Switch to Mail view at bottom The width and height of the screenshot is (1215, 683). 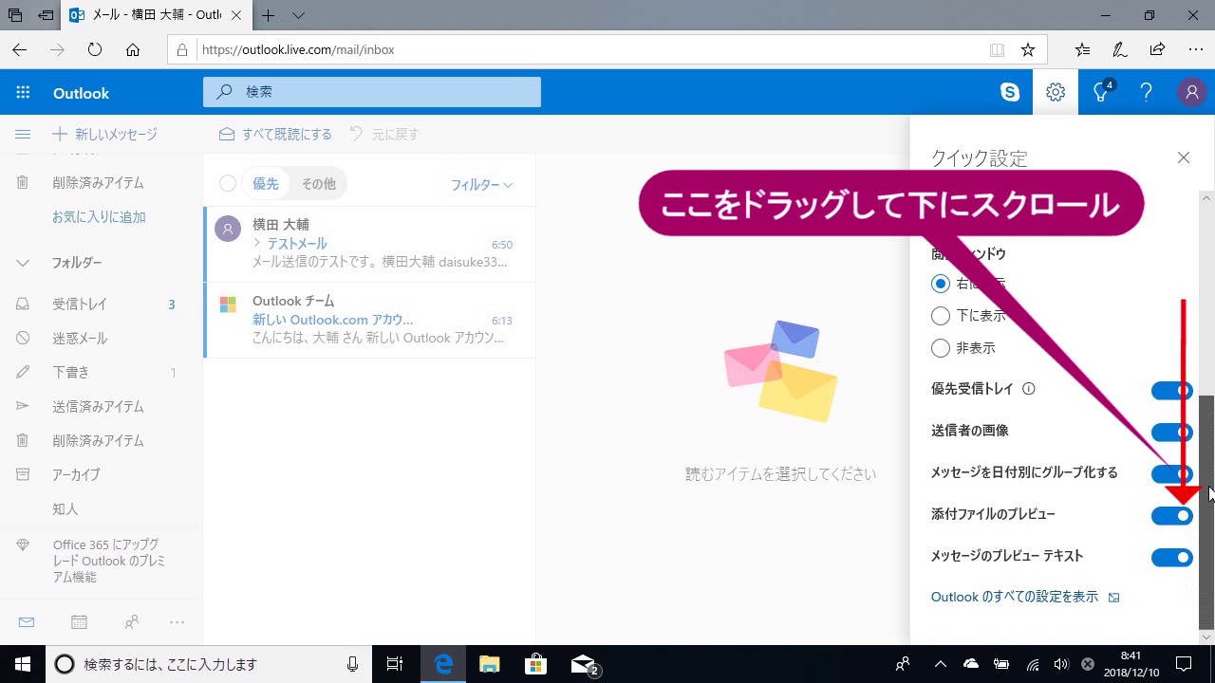tap(27, 622)
